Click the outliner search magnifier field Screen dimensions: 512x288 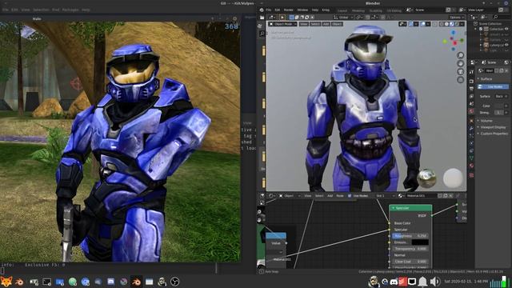tap(502, 17)
